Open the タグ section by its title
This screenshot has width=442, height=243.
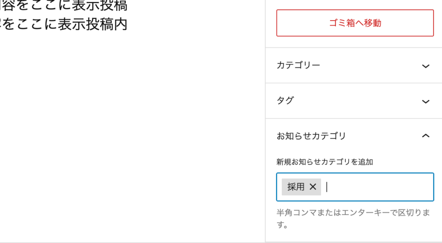pos(285,101)
